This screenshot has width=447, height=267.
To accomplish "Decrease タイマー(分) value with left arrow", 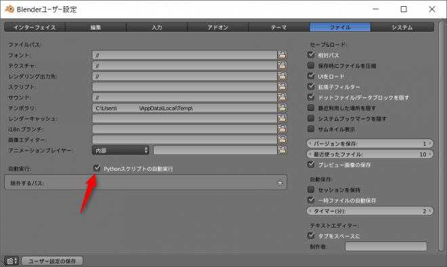I will 310,211.
